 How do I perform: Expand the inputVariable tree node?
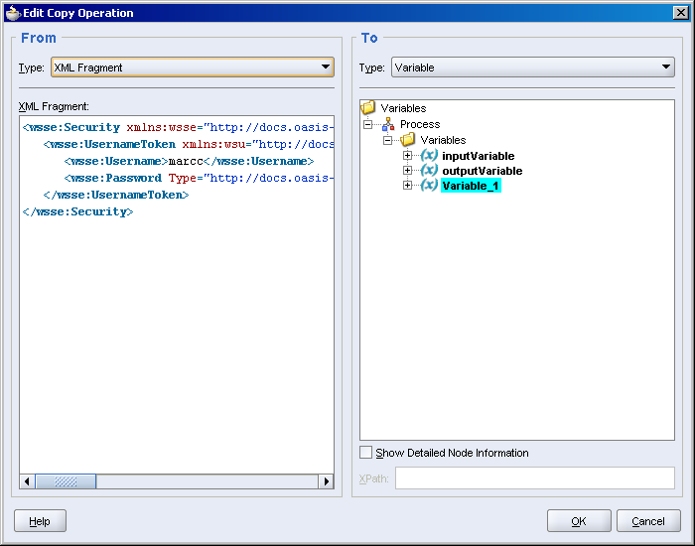pos(407,156)
